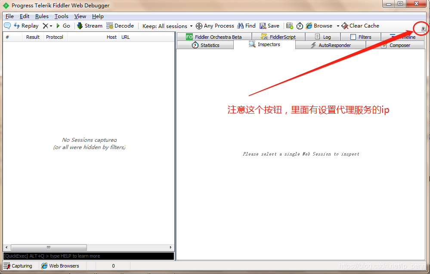
Task: Expand the Browse dropdown arrow
Action: [338, 26]
